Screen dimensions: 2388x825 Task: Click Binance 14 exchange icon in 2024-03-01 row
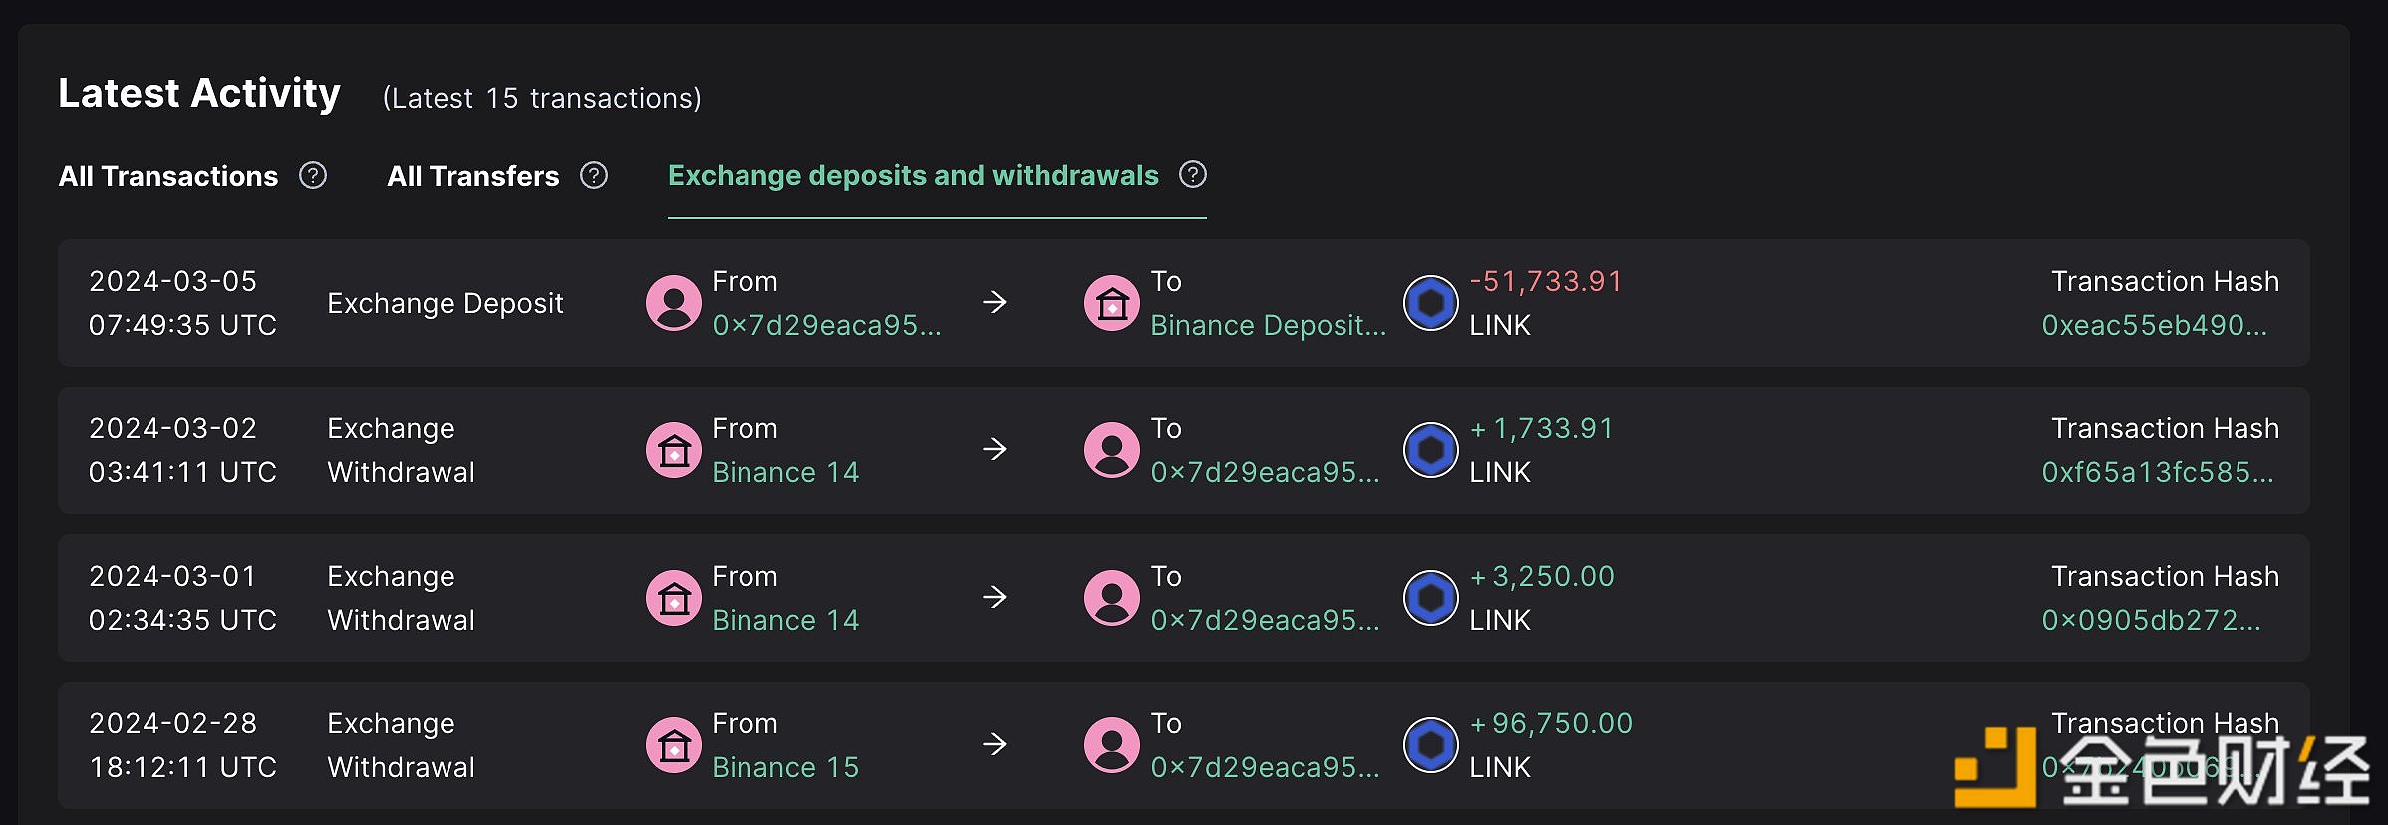pyautogui.click(x=674, y=598)
